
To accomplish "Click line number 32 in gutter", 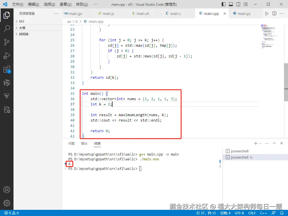I will click(x=72, y=78).
